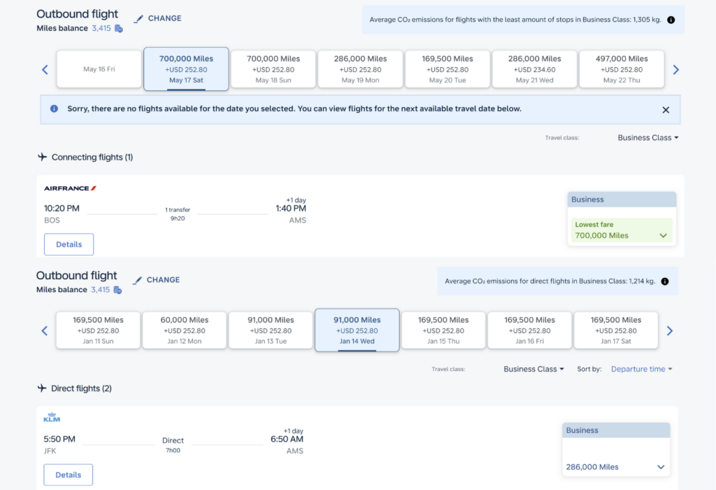Viewport: 716px width, 490px height.
Task: Click the Connecting flights (1) heading
Action: tap(92, 157)
